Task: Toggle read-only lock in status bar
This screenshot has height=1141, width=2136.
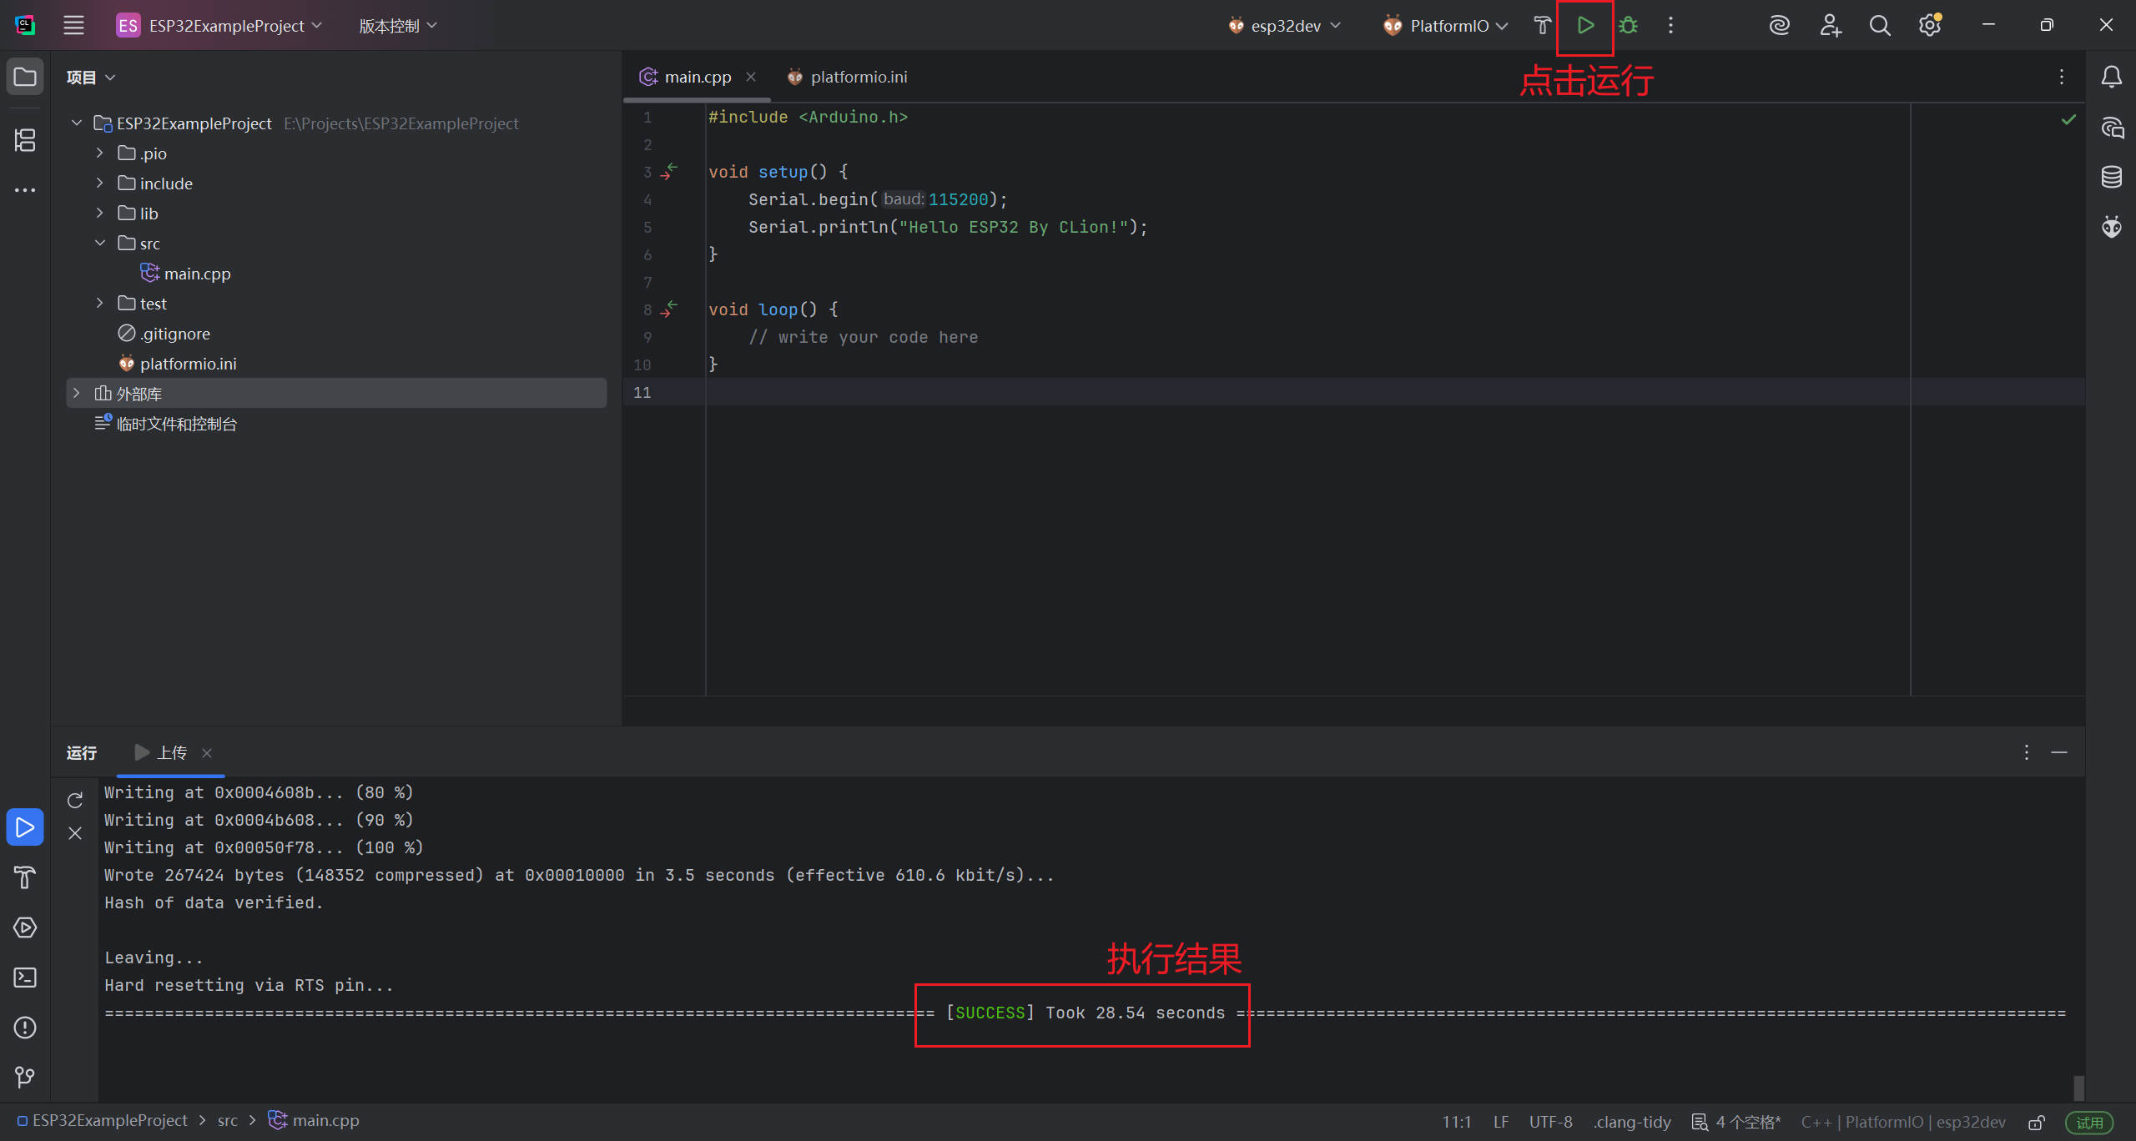Action: point(2037,1122)
